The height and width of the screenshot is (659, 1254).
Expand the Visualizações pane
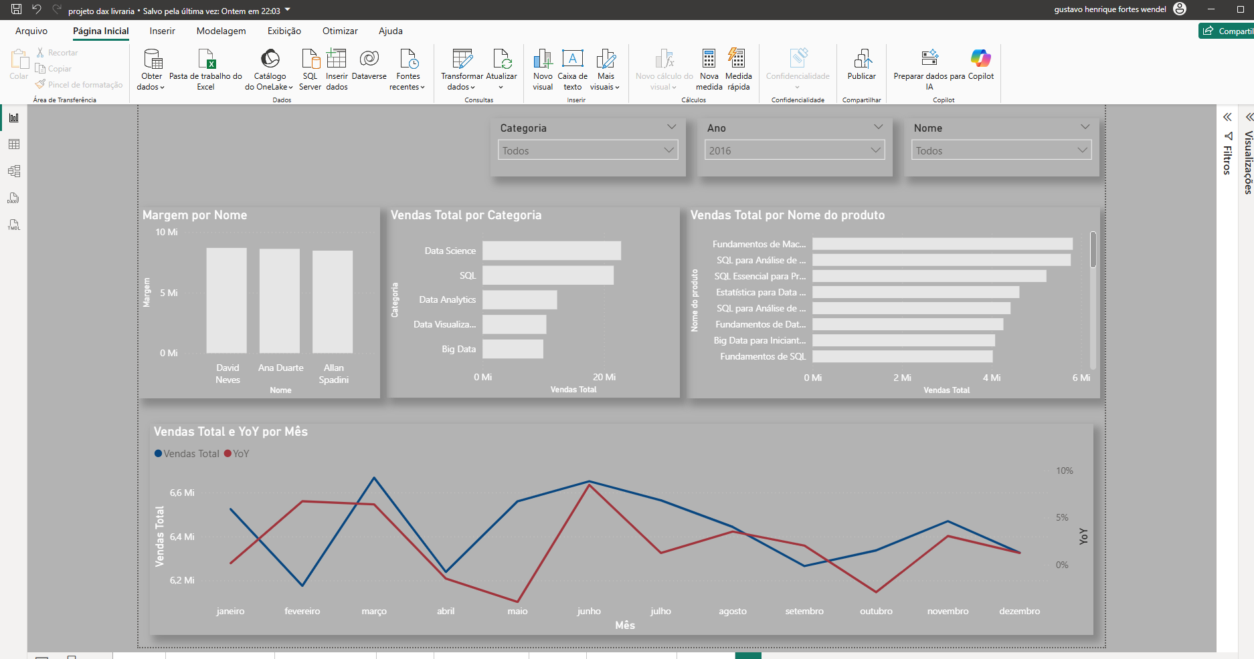(1249, 117)
